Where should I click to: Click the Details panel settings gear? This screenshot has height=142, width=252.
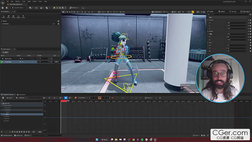[250, 14]
